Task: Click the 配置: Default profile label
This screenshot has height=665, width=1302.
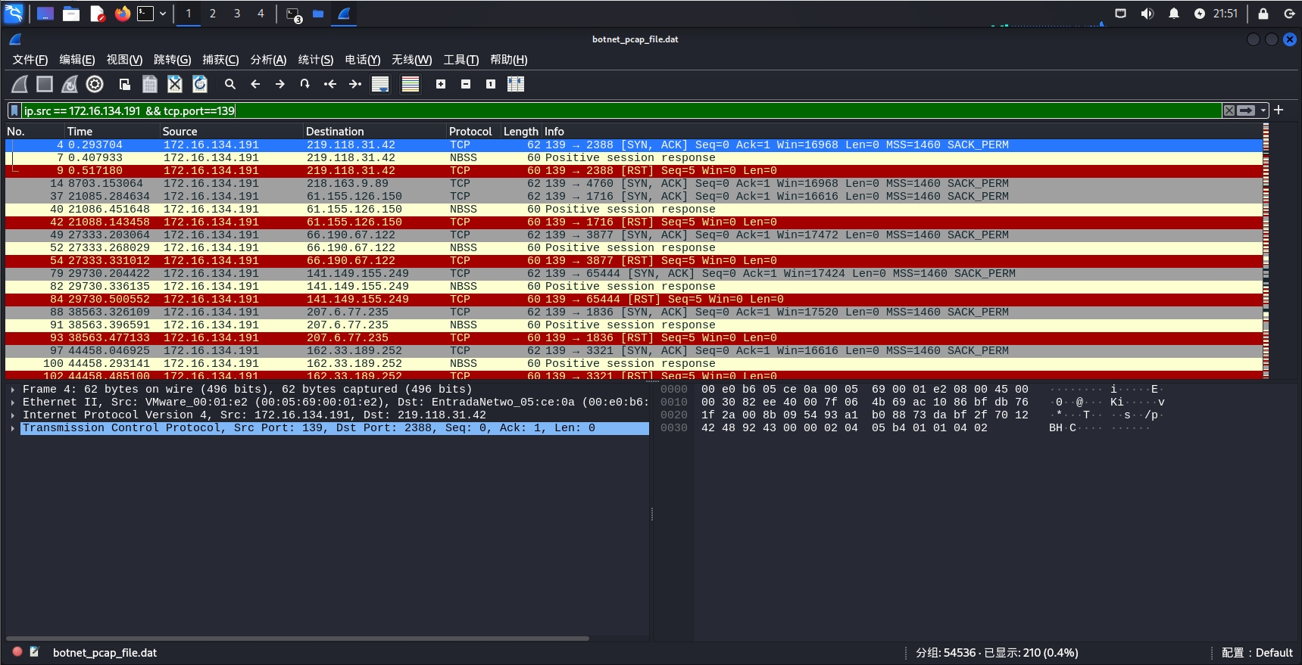Action: click(x=1257, y=653)
